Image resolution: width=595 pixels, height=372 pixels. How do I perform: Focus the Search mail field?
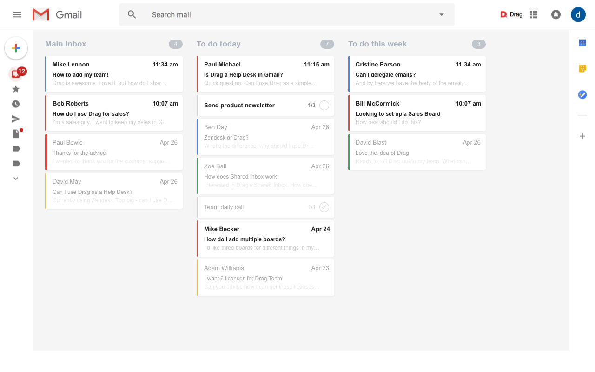coord(287,15)
